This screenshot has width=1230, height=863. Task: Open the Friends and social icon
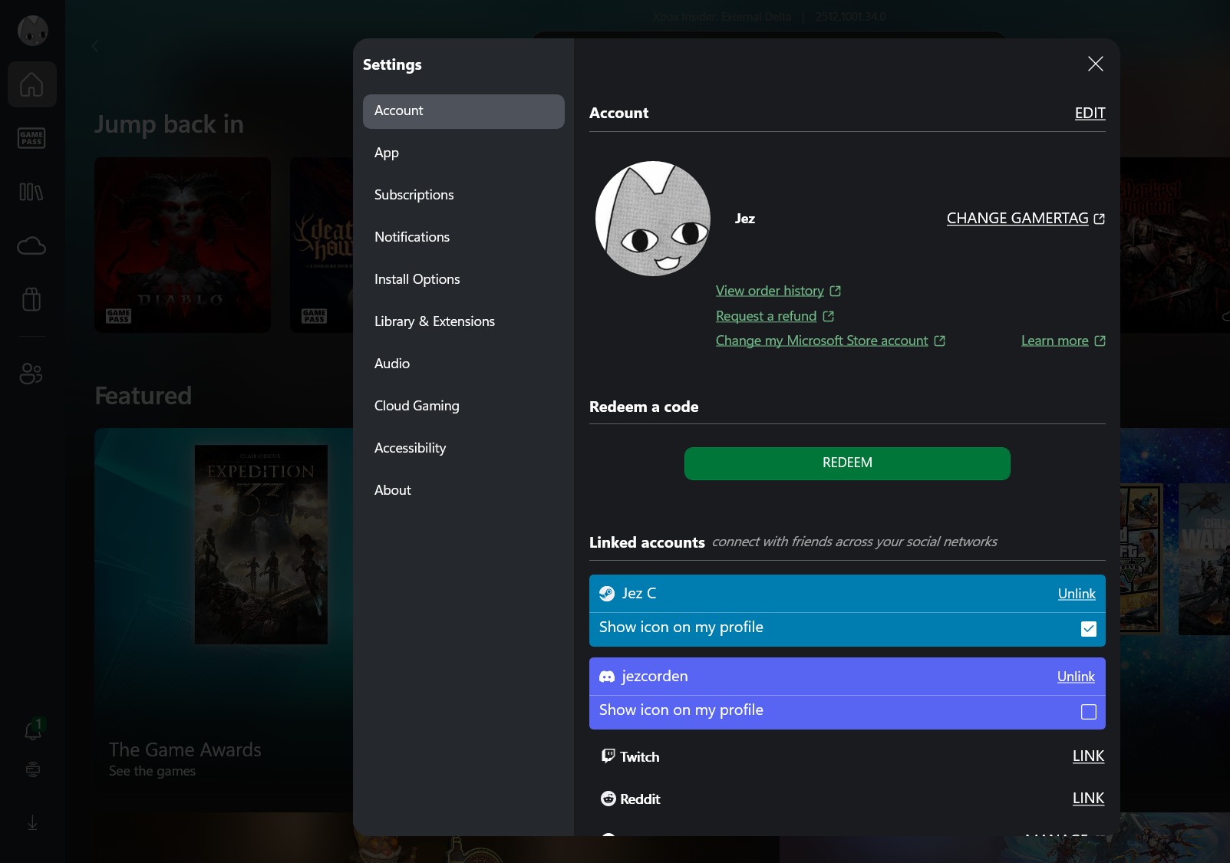(31, 374)
